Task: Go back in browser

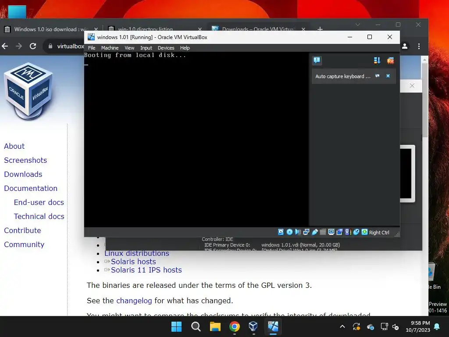Action: (x=5, y=46)
